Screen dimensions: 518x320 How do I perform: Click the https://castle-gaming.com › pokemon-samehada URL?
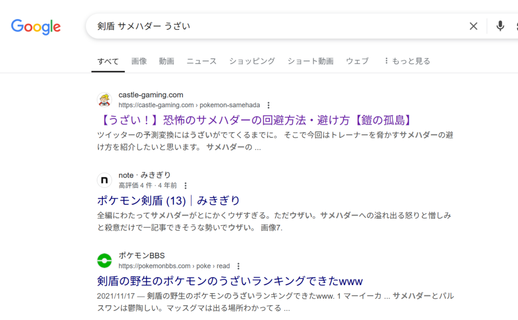(x=189, y=105)
